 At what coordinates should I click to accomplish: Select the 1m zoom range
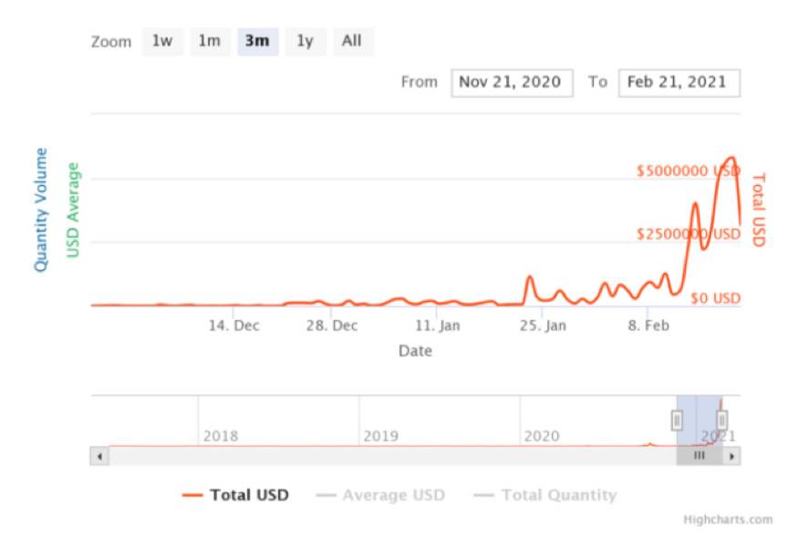pos(210,41)
